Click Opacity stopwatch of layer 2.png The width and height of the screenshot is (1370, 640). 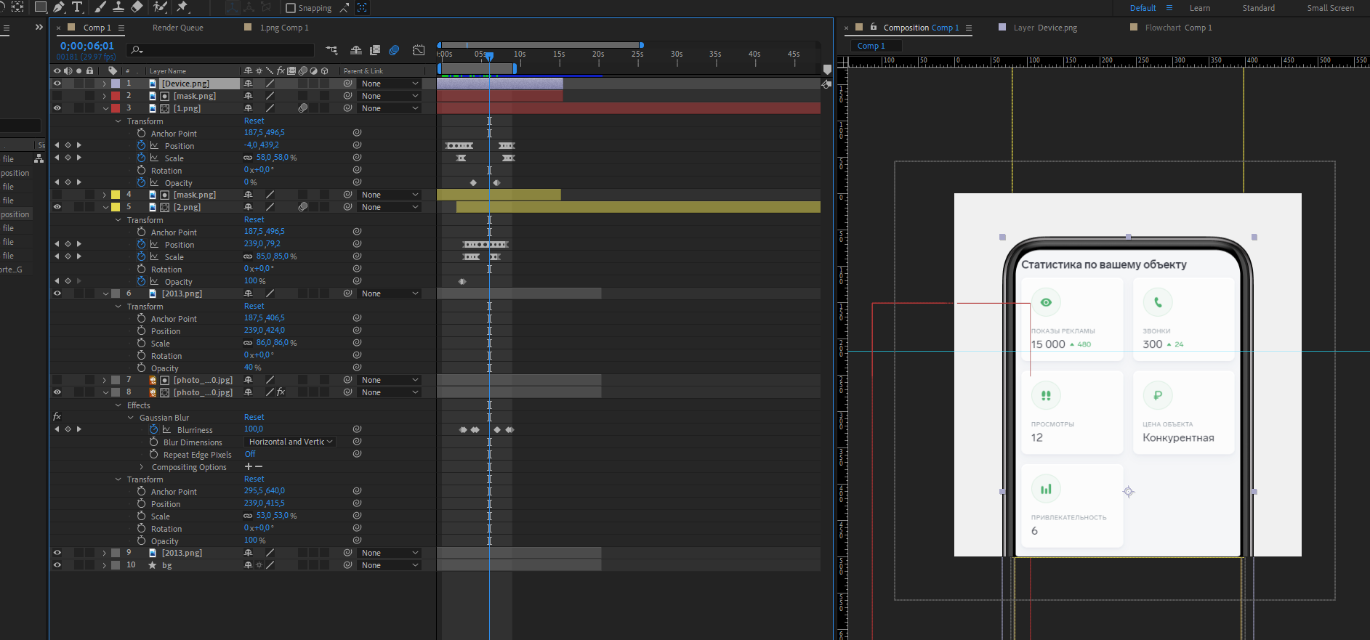coord(142,281)
